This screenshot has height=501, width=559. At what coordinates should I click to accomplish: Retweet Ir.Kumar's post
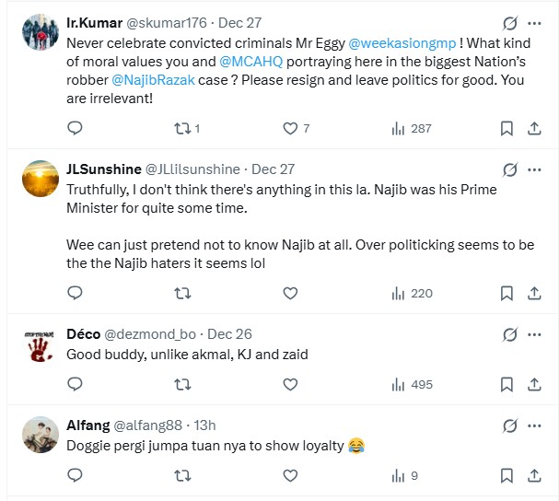point(182,129)
